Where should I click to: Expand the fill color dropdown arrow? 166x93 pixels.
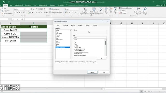pos(30,13)
